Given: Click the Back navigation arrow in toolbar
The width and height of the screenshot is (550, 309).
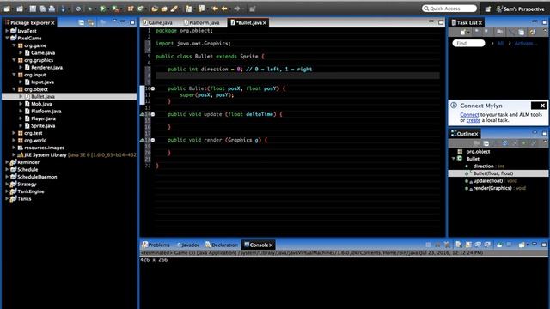Looking at the screenshot, I should [224, 9].
